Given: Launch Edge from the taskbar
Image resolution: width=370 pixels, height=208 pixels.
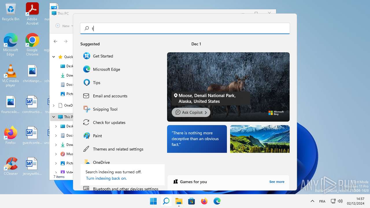Looking at the screenshot, I should tap(217, 201).
